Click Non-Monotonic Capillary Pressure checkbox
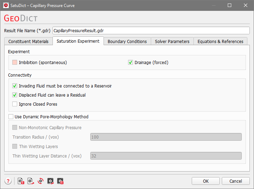 pos(15,127)
